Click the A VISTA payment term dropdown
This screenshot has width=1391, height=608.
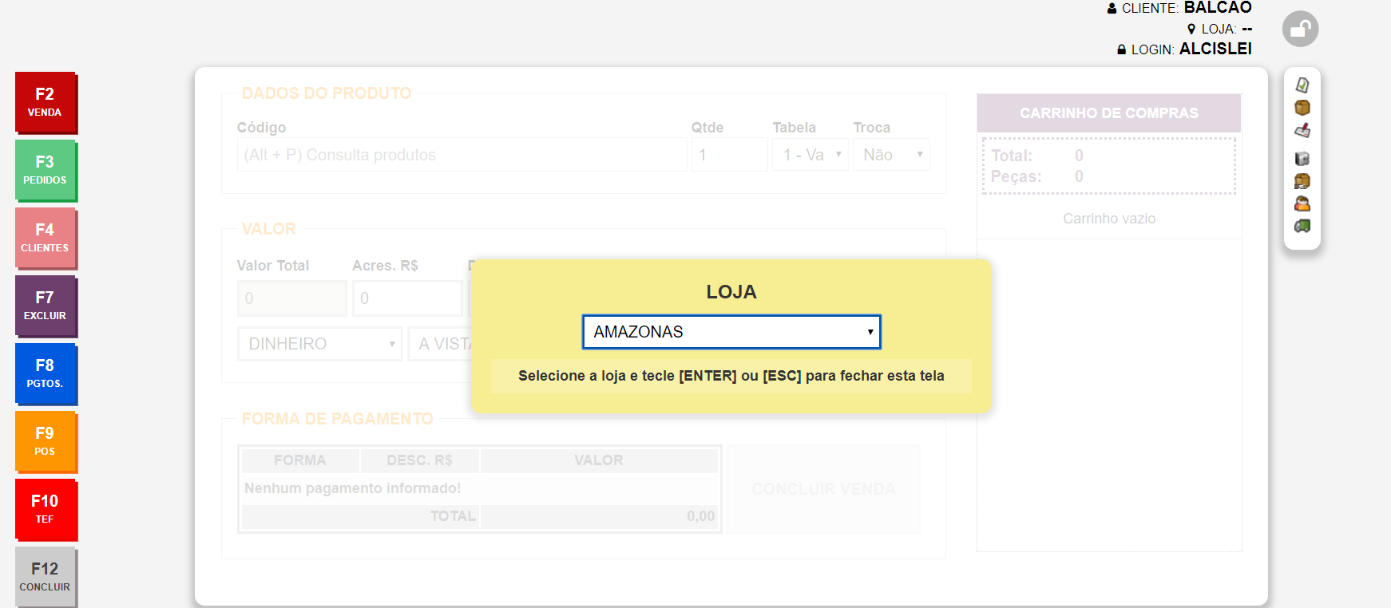(441, 344)
